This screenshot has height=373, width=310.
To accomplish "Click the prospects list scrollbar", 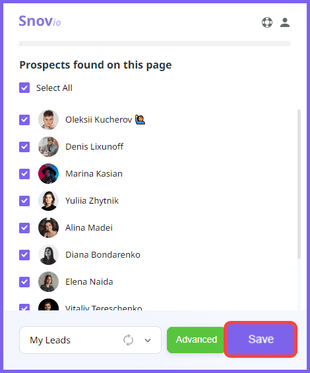I will [299, 184].
